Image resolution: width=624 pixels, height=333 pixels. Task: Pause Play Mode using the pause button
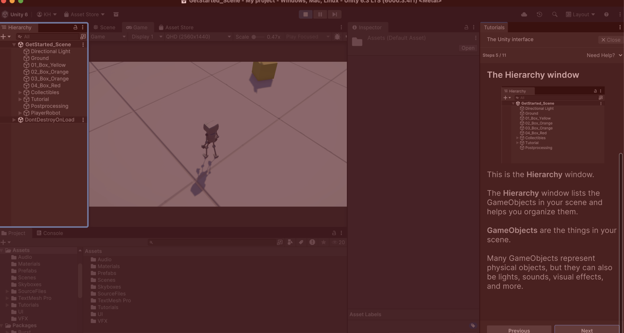point(320,14)
